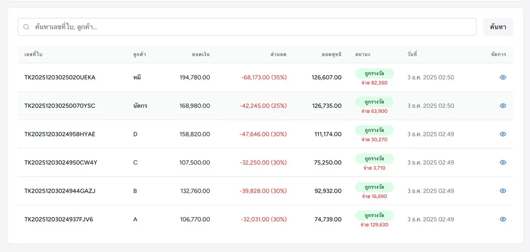Click the magnifier icon in search box

tap(26, 27)
